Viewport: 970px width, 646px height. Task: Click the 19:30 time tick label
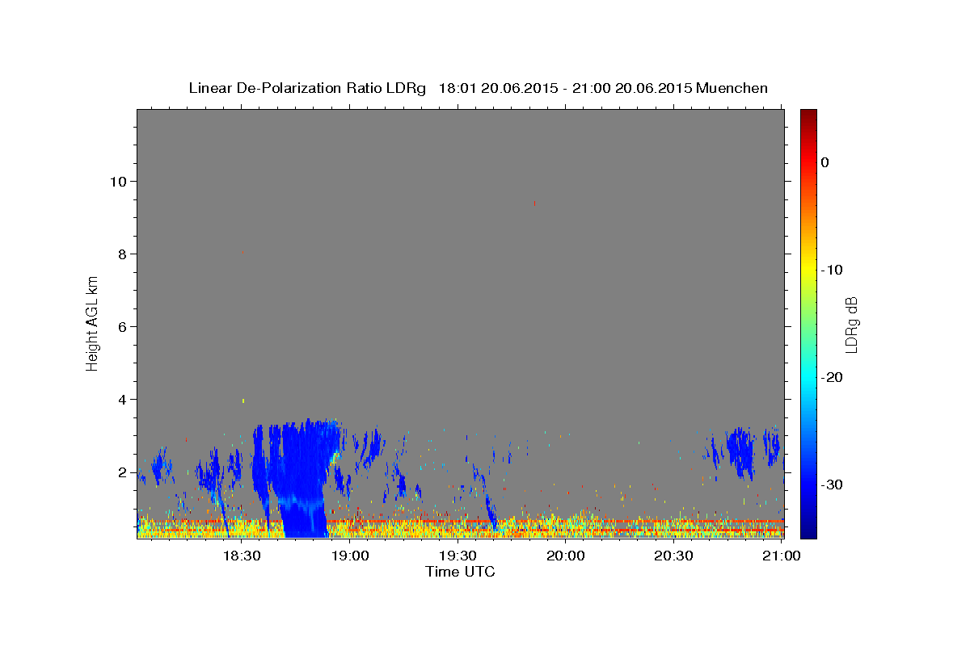[x=457, y=556]
